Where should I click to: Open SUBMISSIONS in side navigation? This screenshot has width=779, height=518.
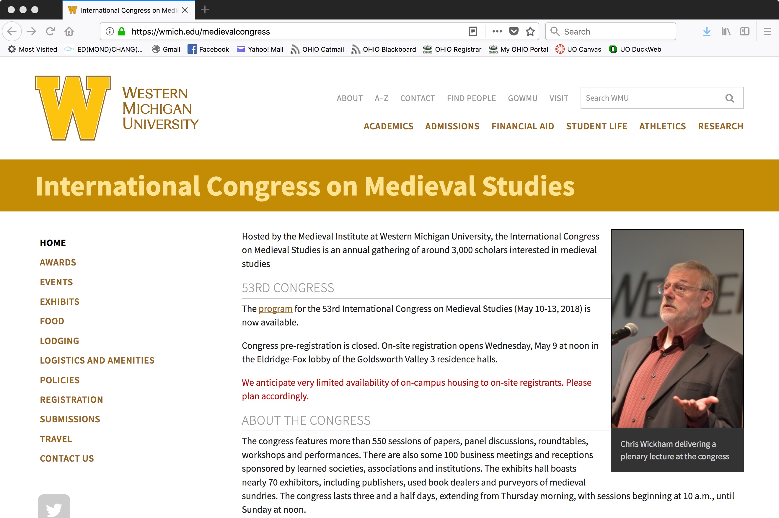pos(70,419)
